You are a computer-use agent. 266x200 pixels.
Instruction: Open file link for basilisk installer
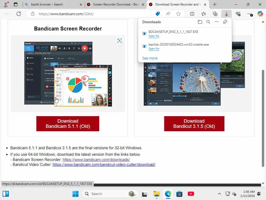pyautogui.click(x=154, y=49)
